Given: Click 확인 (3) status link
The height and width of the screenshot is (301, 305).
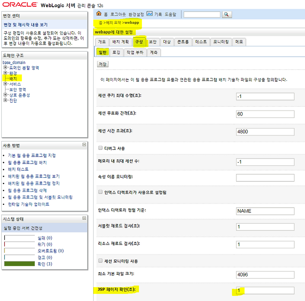Looking at the screenshot, I should 45,264.
